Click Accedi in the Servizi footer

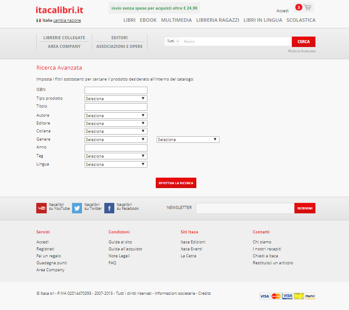tap(42, 242)
